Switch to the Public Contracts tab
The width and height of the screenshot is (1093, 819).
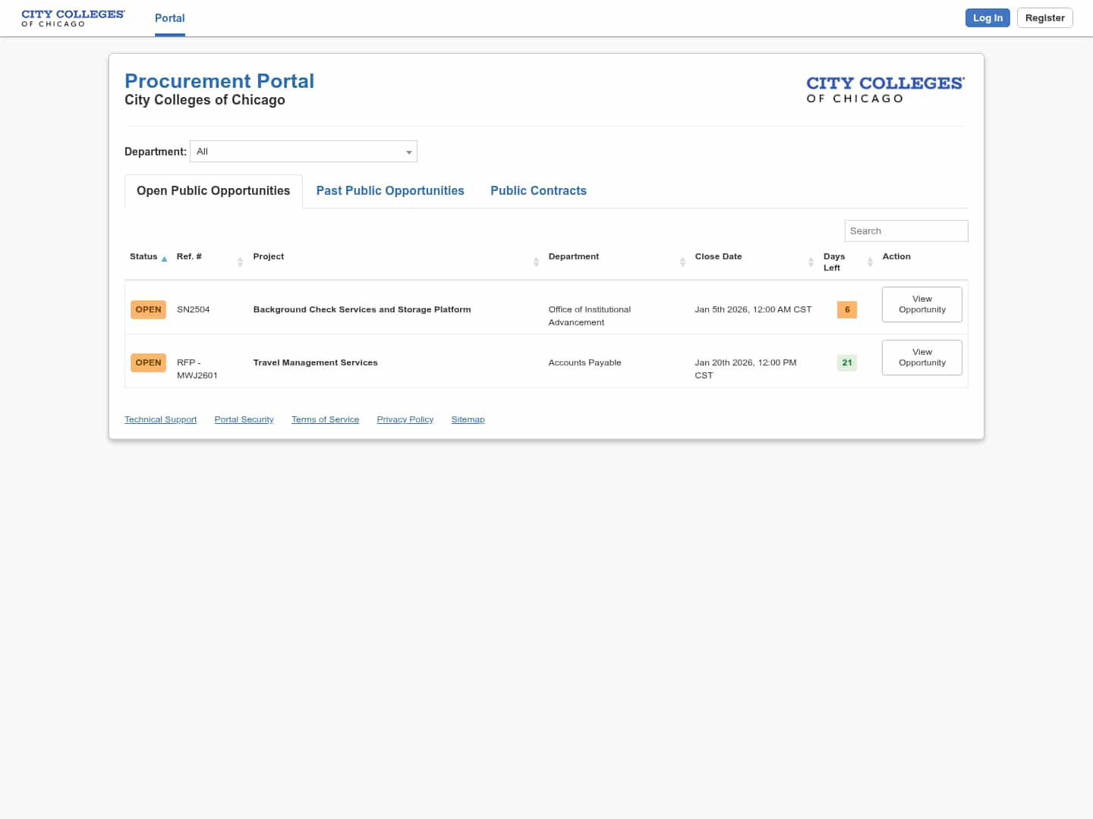pos(539,190)
